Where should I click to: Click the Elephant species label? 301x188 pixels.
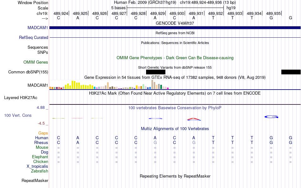[40, 157]
